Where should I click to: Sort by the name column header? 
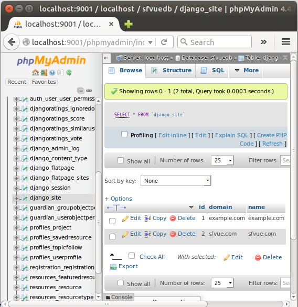click(x=257, y=207)
